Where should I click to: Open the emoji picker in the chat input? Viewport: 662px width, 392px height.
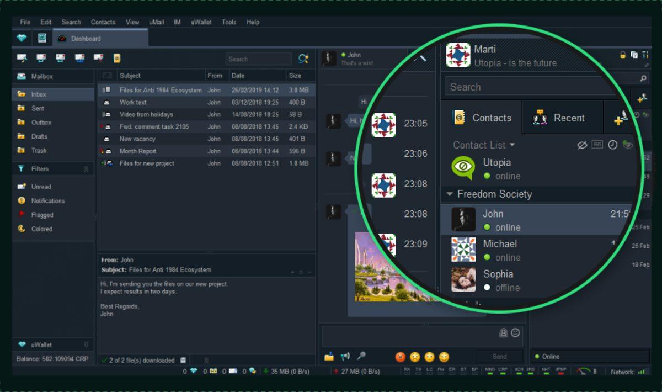[x=515, y=332]
